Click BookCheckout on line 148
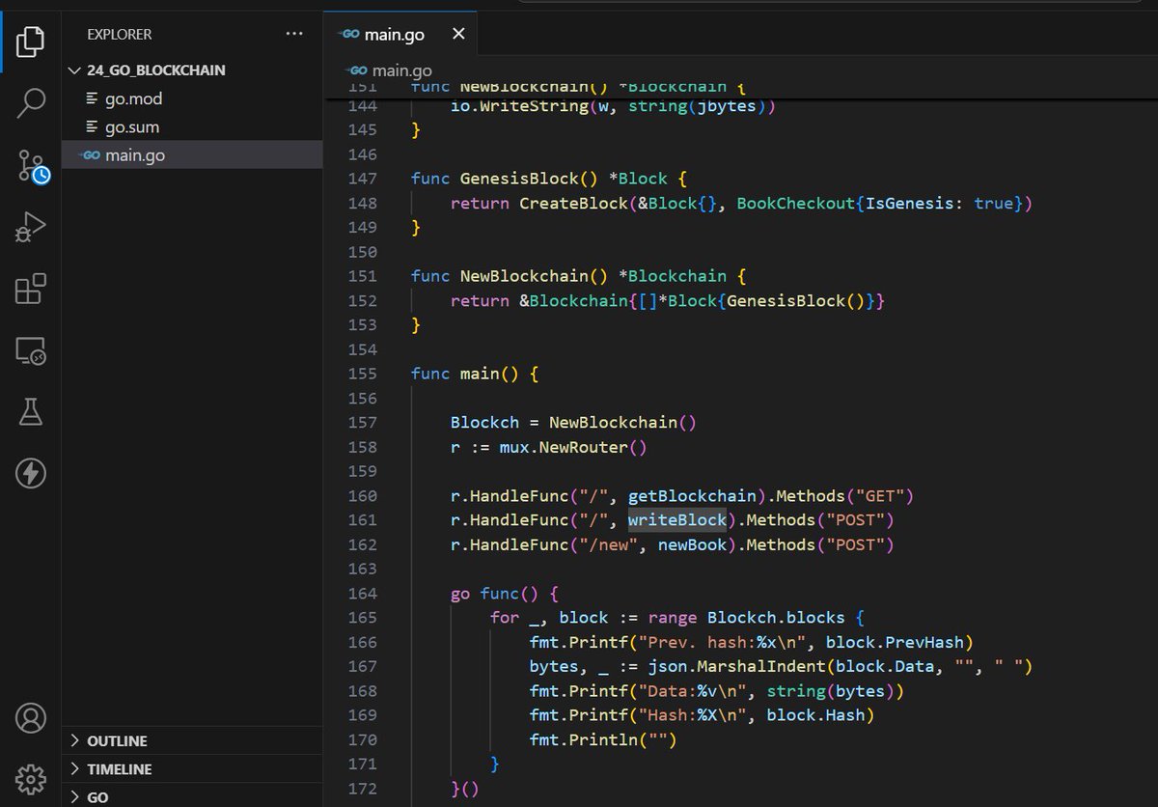The width and height of the screenshot is (1158, 807). (795, 204)
